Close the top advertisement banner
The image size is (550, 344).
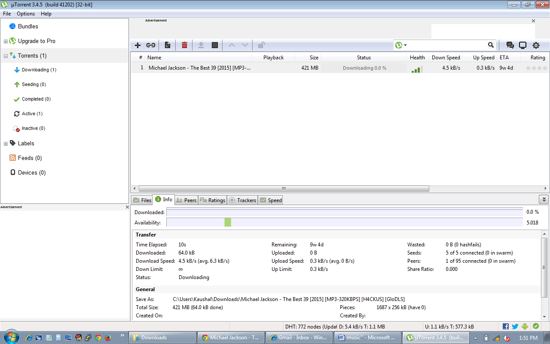pos(534,21)
